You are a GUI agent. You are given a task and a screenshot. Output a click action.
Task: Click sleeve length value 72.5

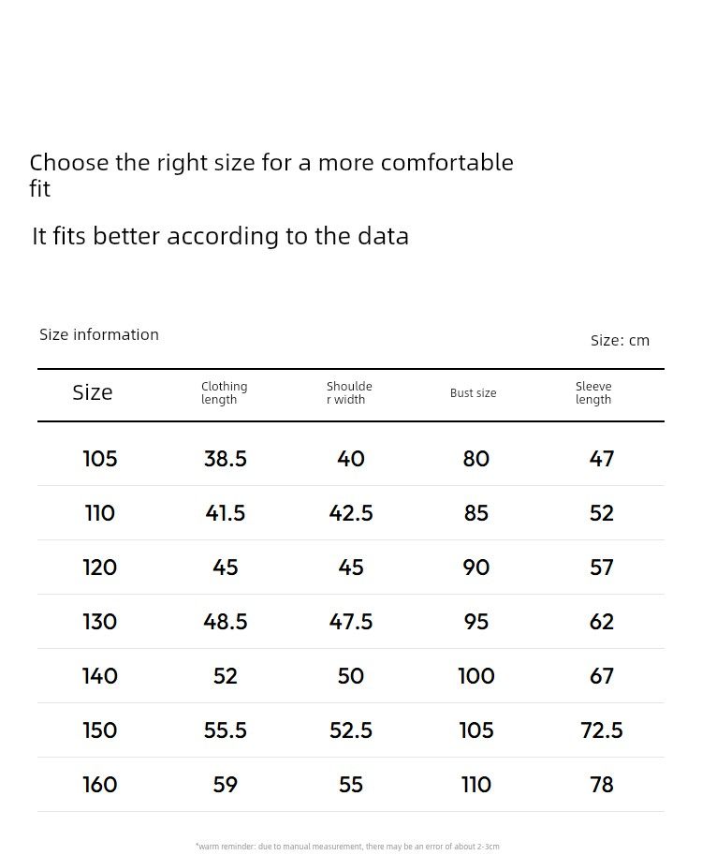point(602,730)
